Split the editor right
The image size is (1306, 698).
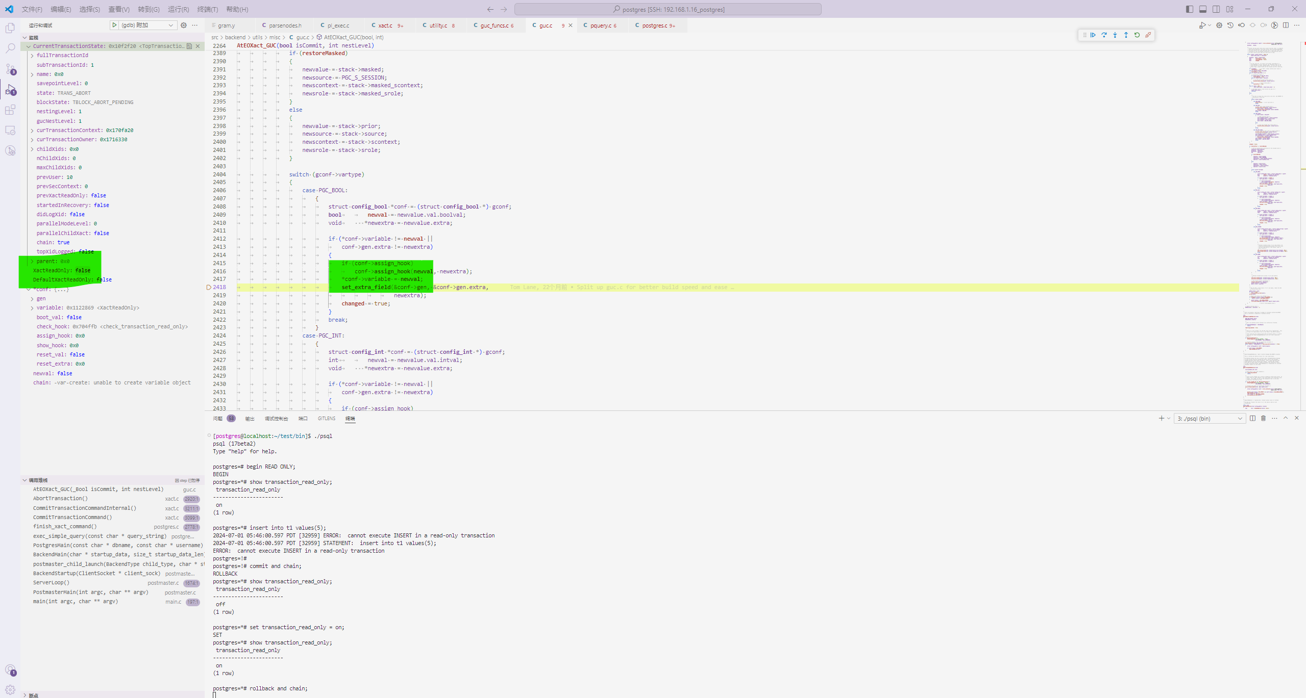(x=1286, y=25)
